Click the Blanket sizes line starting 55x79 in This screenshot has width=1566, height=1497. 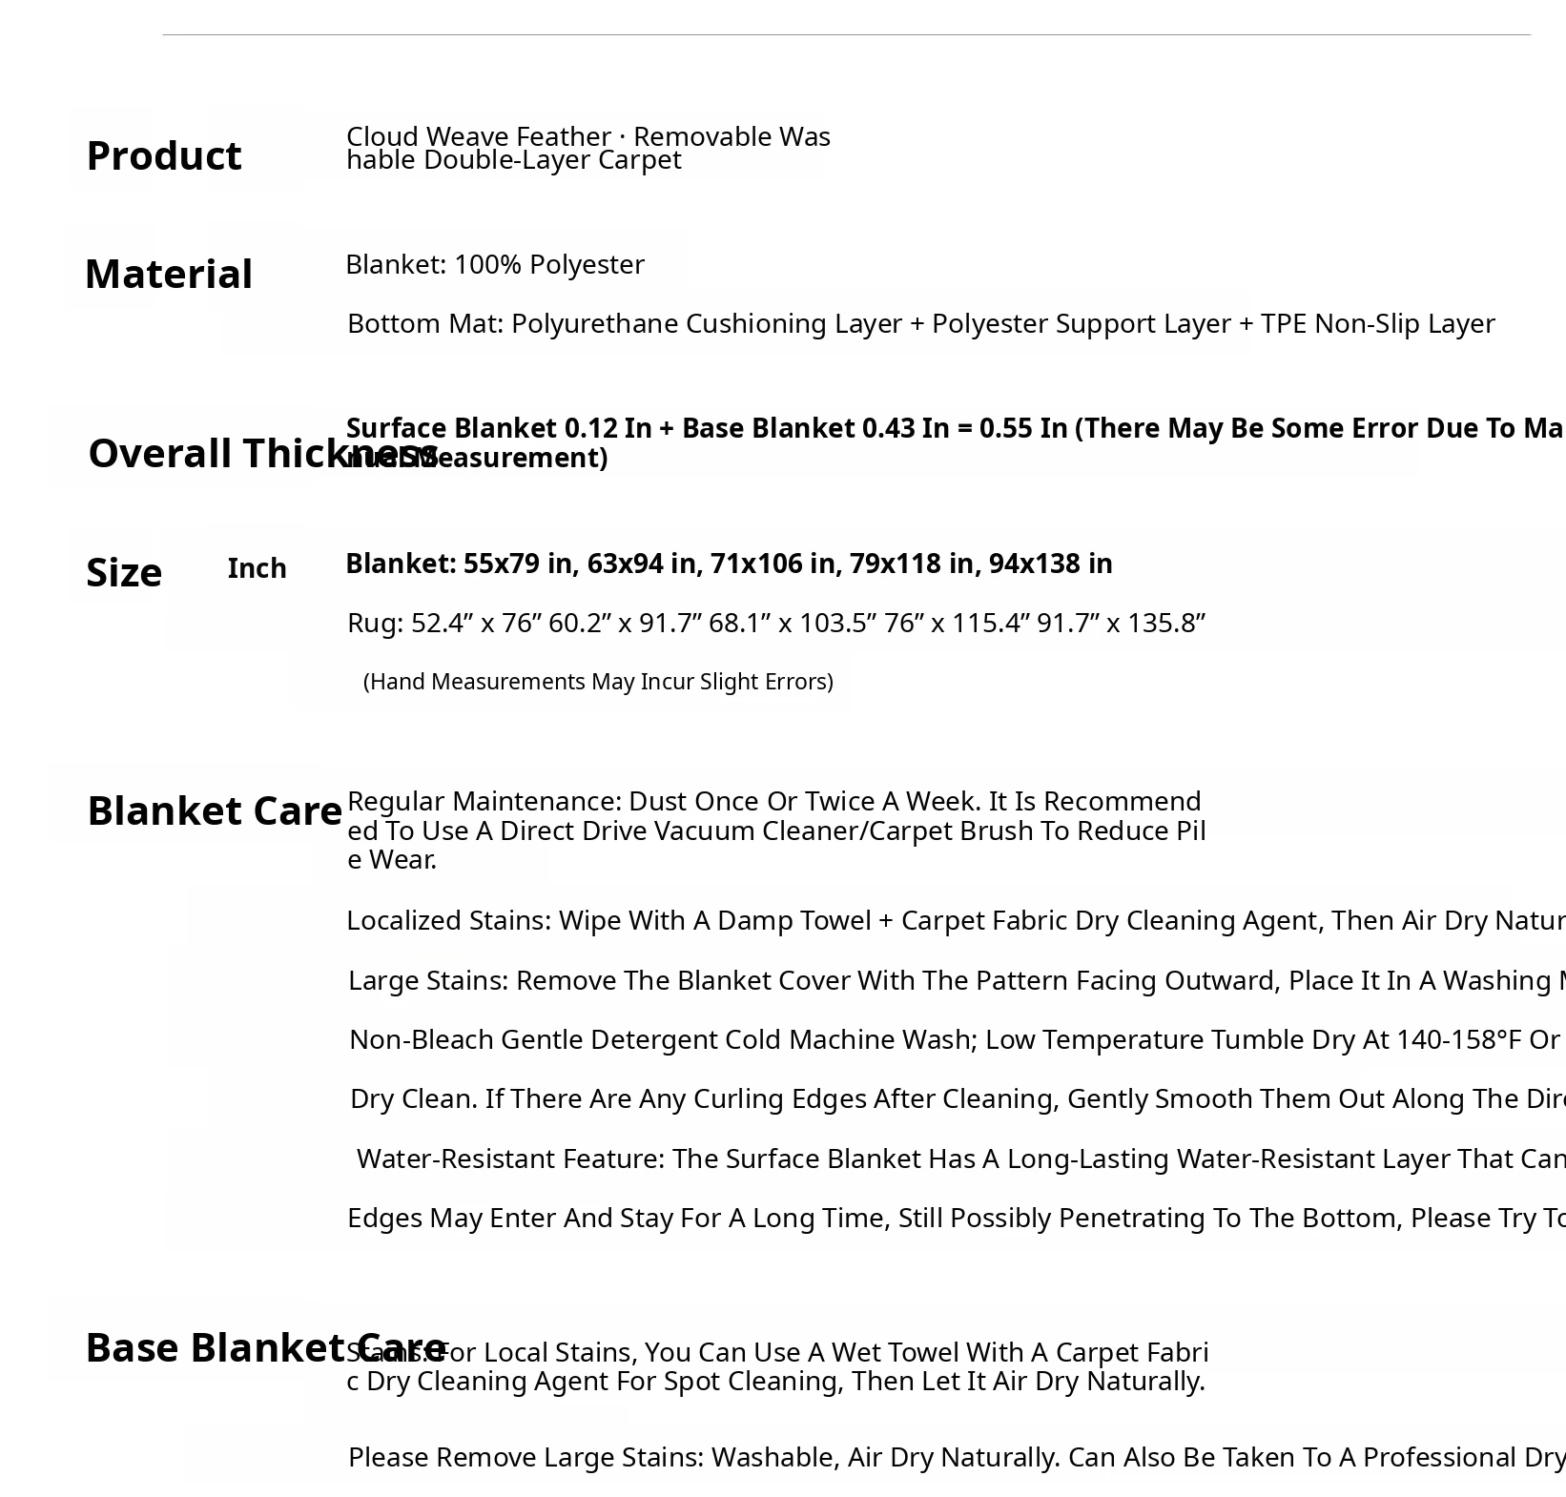point(729,564)
